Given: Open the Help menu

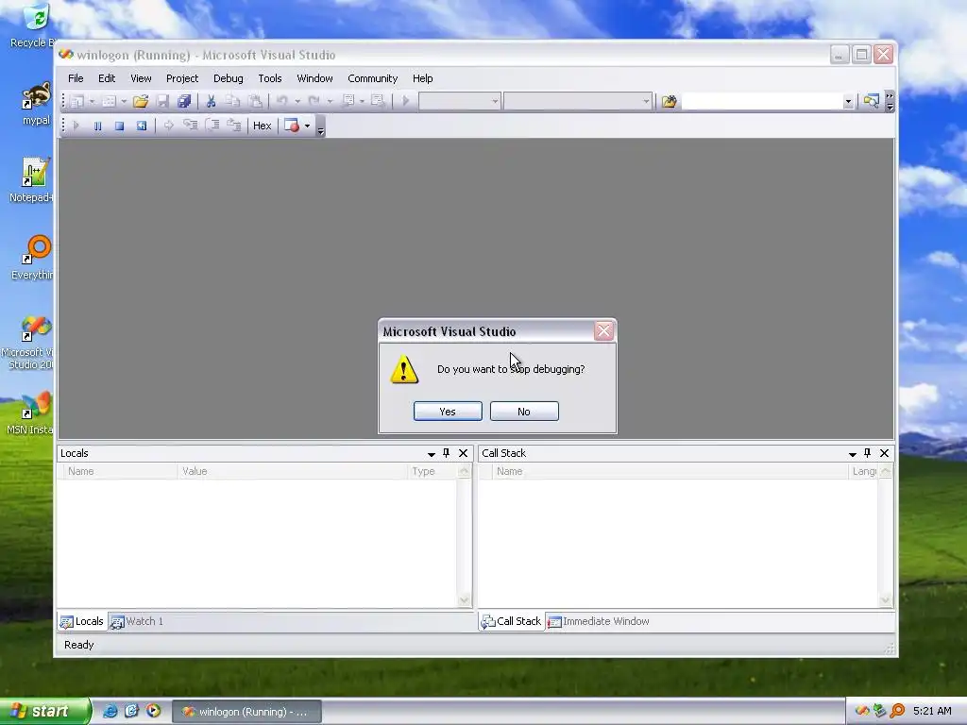Looking at the screenshot, I should click(422, 78).
